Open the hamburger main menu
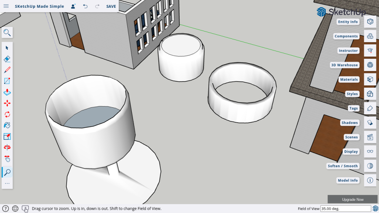Screen dimensions: 379x213 pyautogui.click(x=6, y=6)
